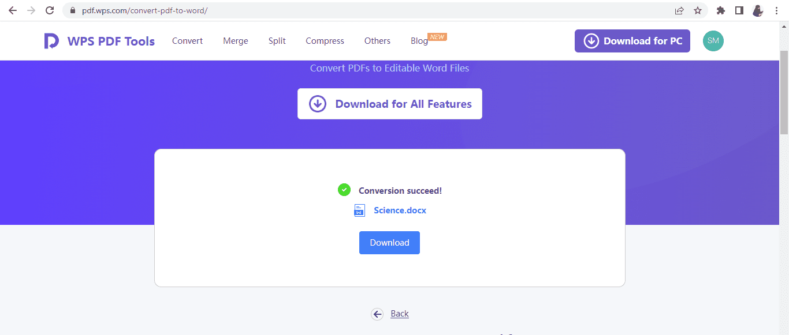Bookmark this page using the star icon
789x335 pixels.
point(697,10)
